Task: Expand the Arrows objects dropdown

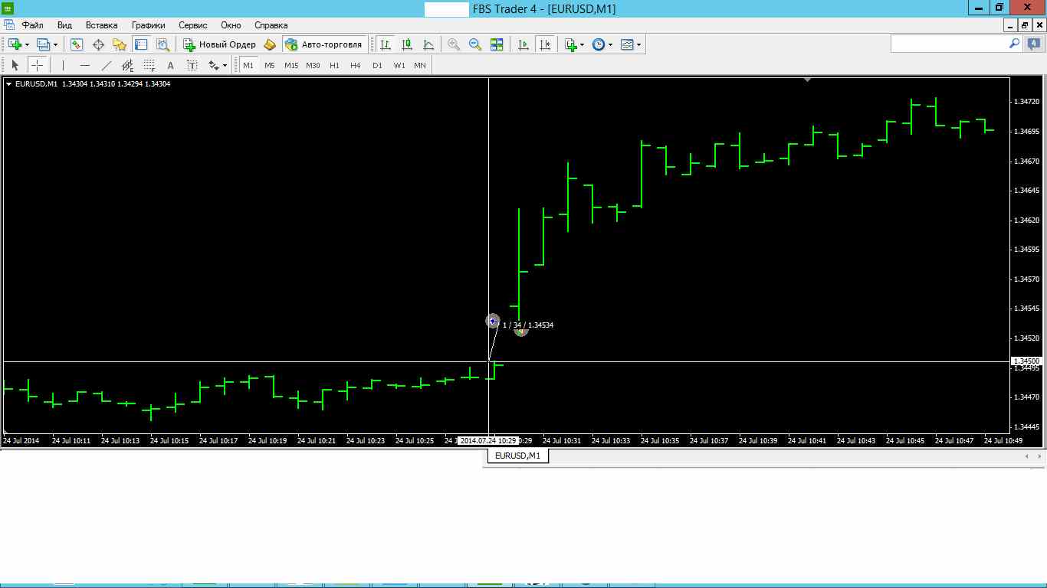Action: point(225,66)
